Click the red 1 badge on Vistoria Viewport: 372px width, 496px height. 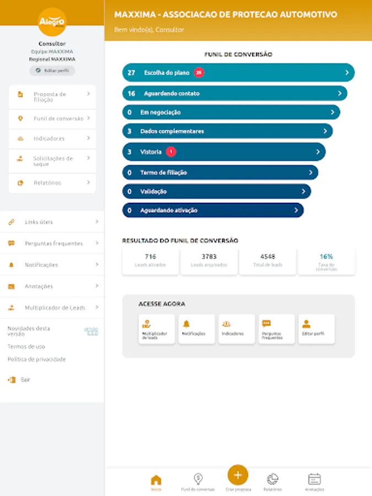point(171,152)
